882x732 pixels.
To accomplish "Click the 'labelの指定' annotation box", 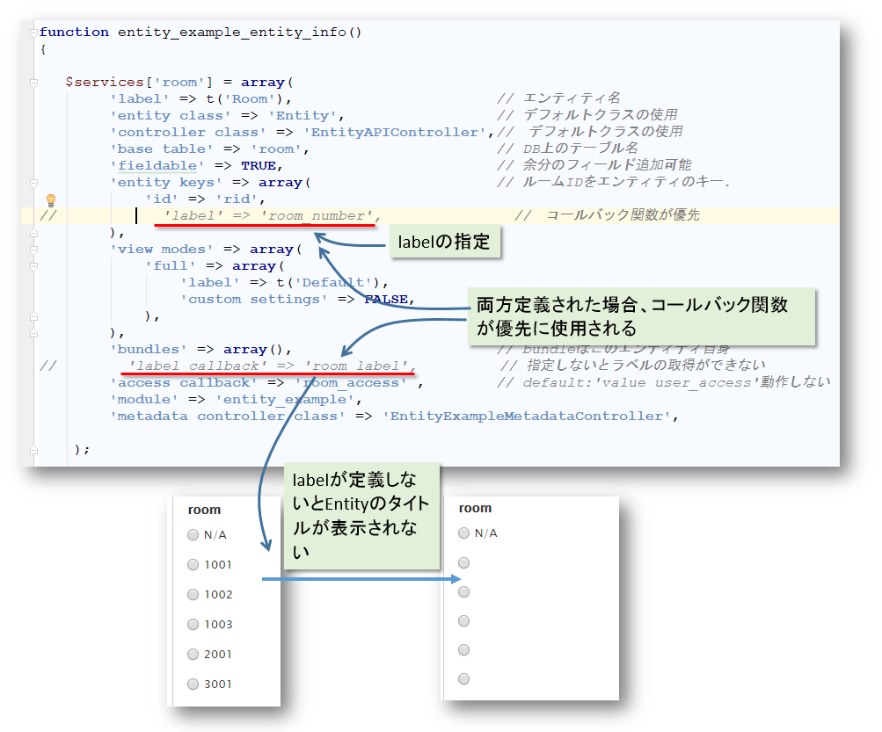I will point(444,241).
